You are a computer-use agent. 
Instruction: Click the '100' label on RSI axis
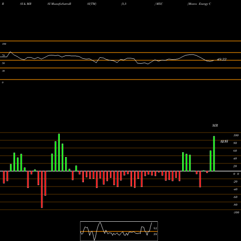pyautogui.click(x=4, y=44)
